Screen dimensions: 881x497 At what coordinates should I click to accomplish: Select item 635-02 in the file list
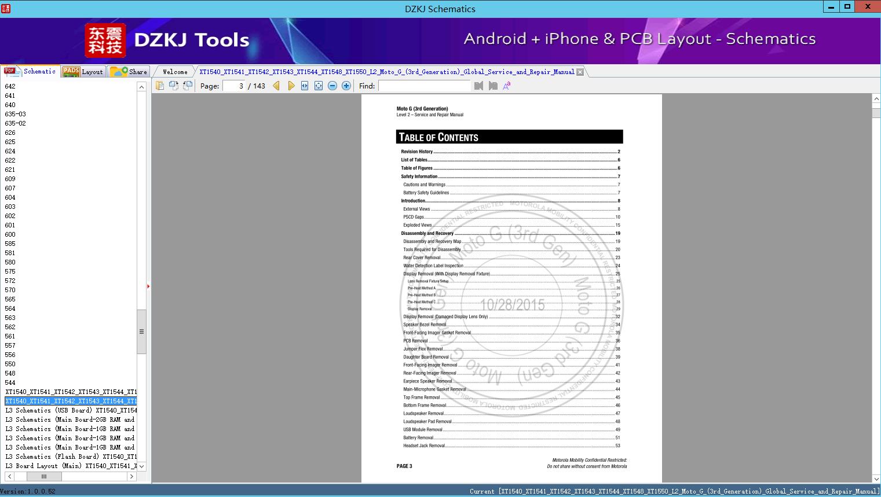tap(16, 123)
